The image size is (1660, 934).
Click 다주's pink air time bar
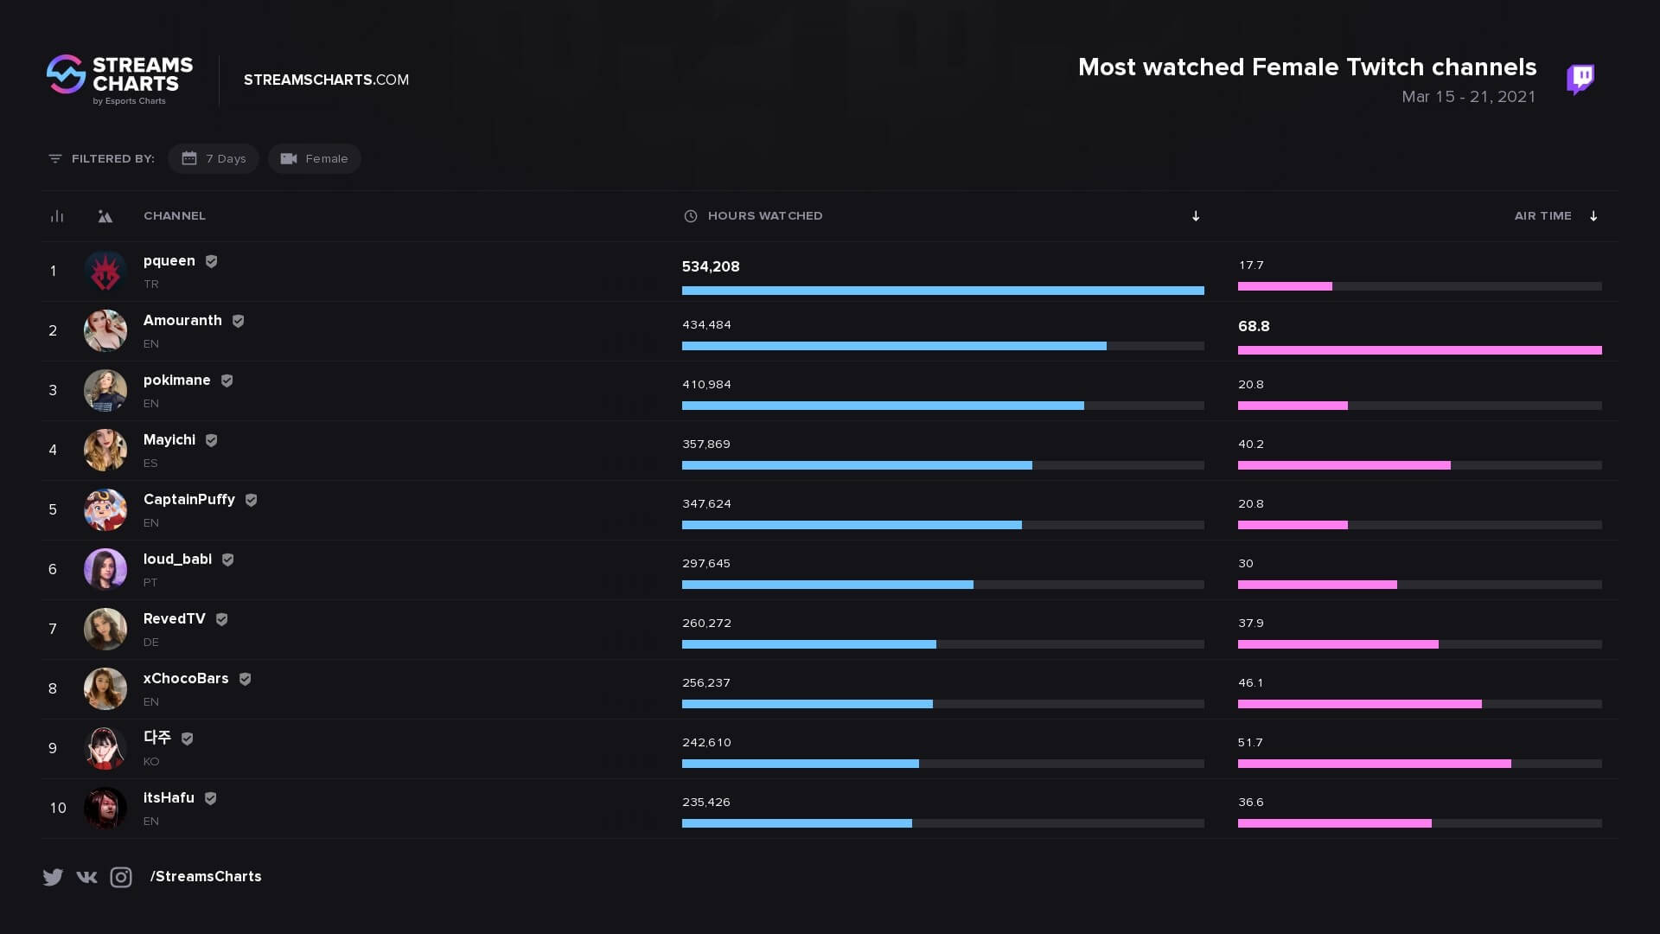(1375, 764)
